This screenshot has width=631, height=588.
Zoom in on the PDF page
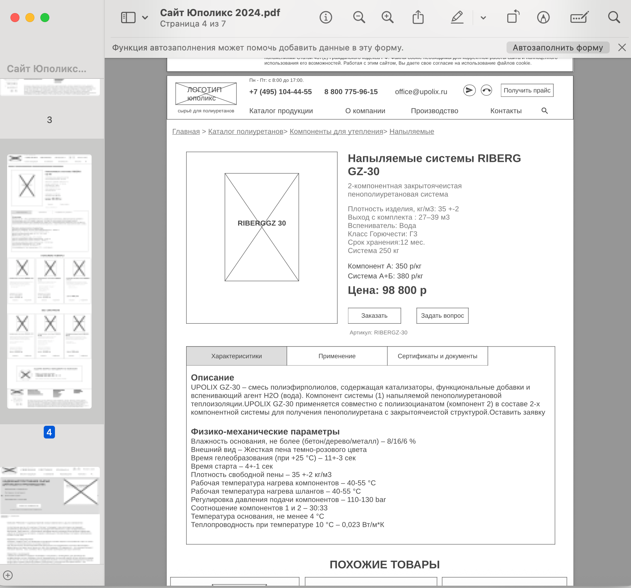[x=387, y=18]
